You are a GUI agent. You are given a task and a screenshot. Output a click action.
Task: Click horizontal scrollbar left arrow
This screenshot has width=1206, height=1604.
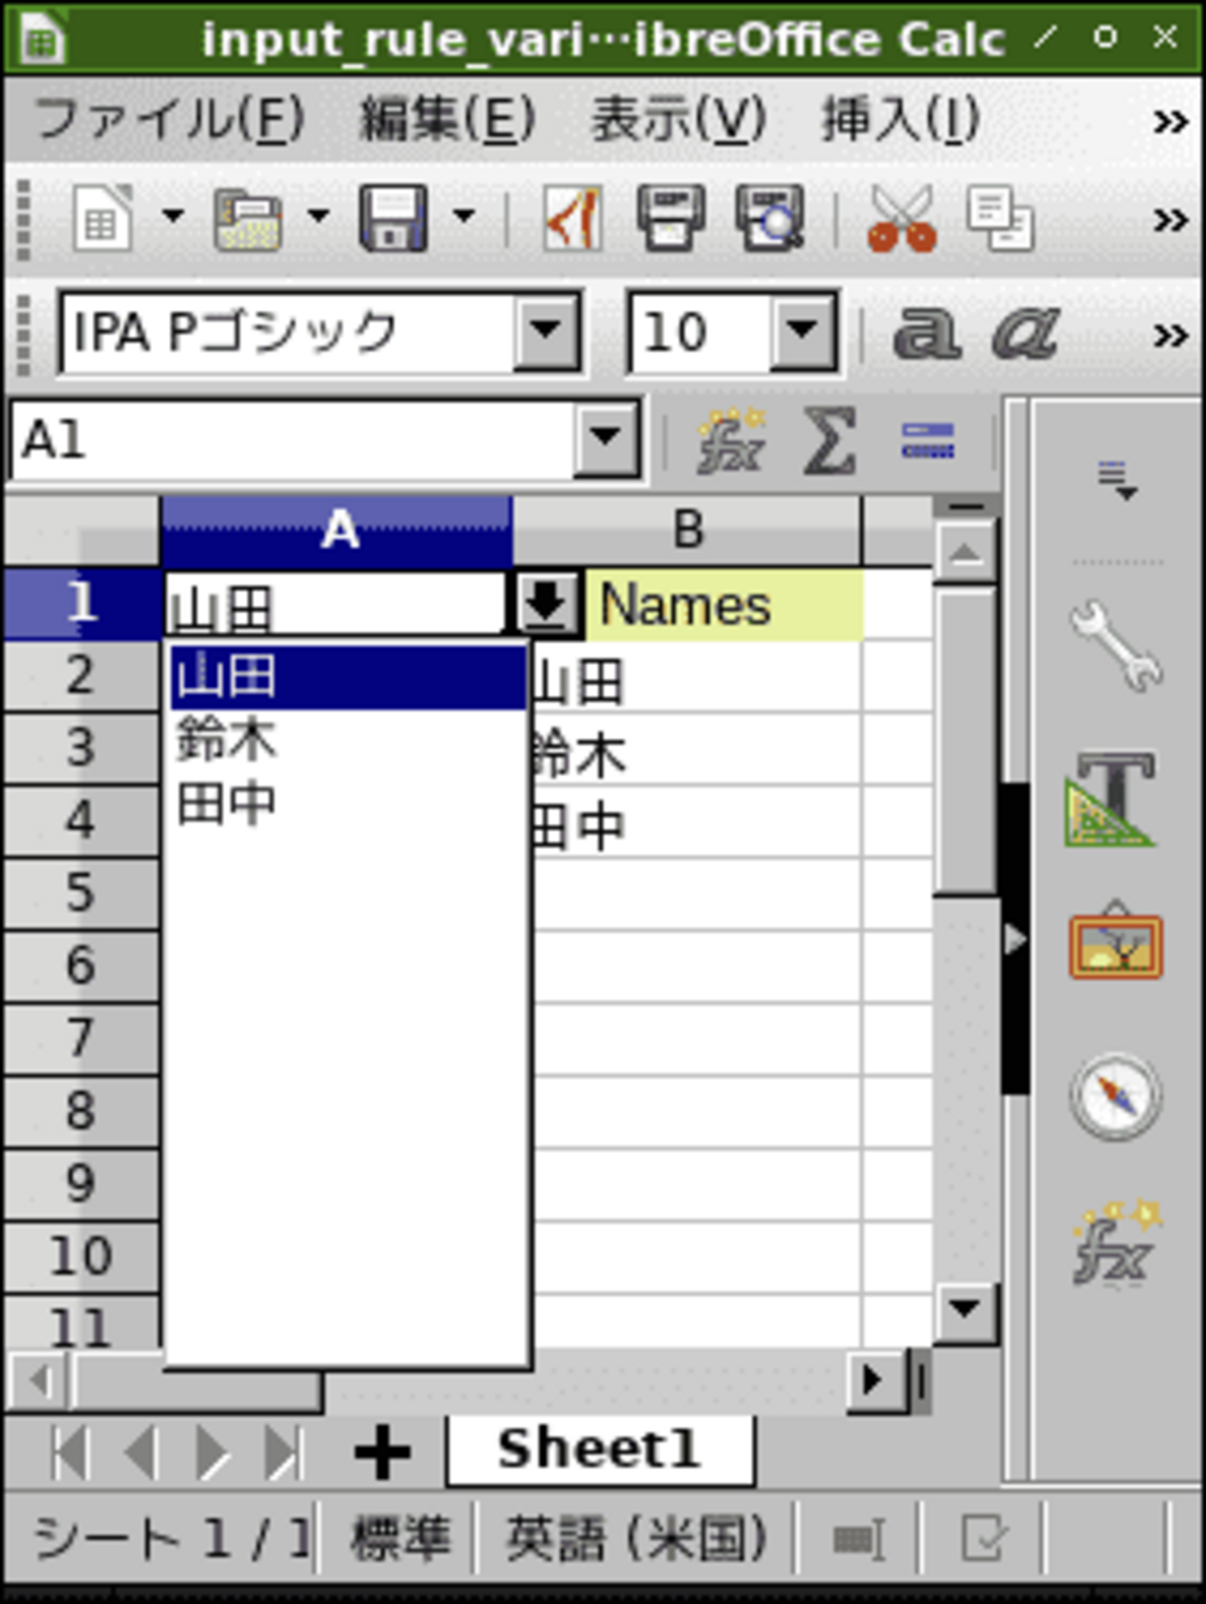[x=39, y=1381]
